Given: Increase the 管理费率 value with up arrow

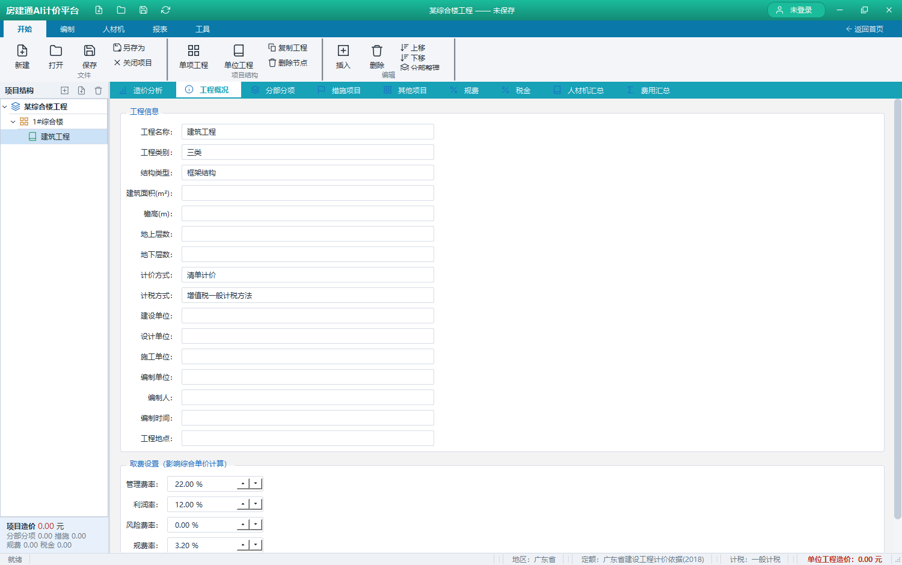Looking at the screenshot, I should pyautogui.click(x=243, y=484).
